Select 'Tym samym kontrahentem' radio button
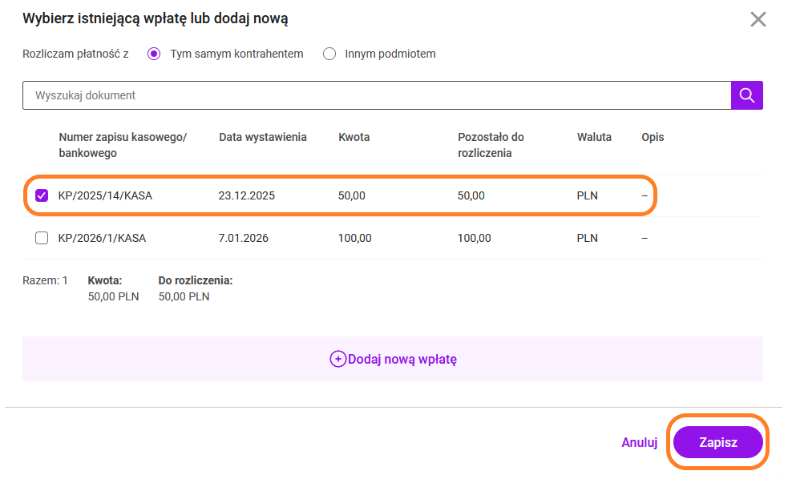Image resolution: width=792 pixels, height=479 pixels. point(155,54)
